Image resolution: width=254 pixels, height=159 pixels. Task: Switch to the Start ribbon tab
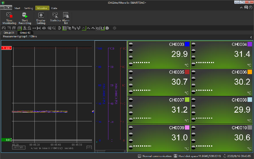point(17,8)
